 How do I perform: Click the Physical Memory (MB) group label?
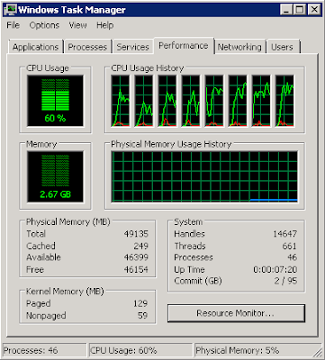click(68, 222)
